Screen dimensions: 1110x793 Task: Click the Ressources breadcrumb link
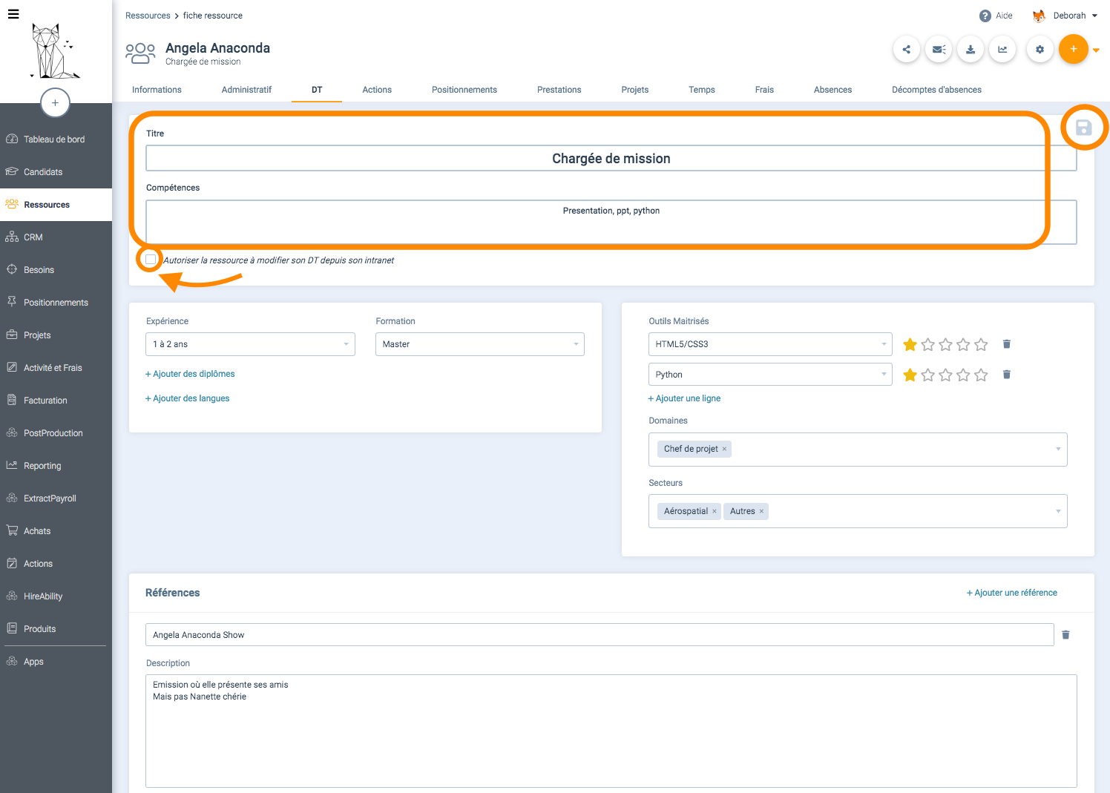pyautogui.click(x=148, y=16)
